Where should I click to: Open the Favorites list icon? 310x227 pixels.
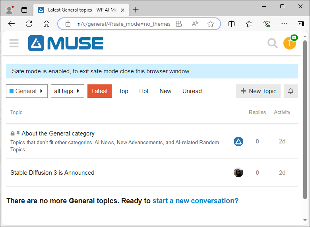tap(249, 24)
